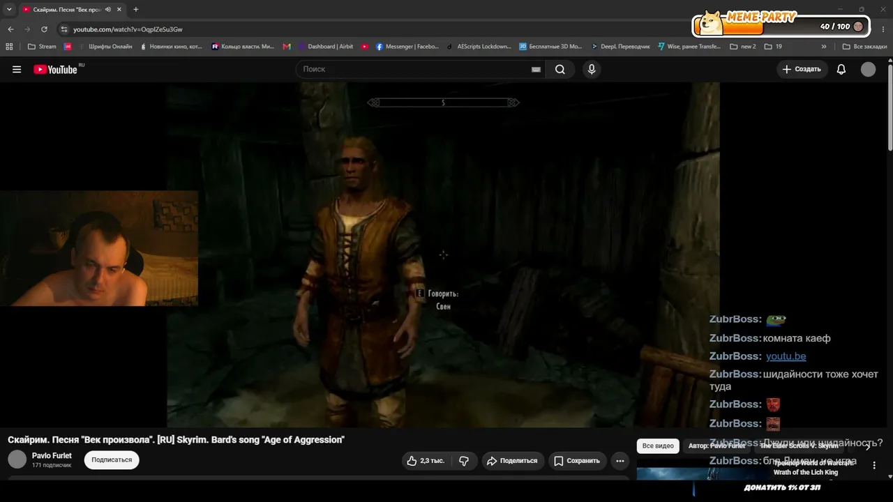
Task: Open the Messenger Facebook bookmark
Action: 407,47
